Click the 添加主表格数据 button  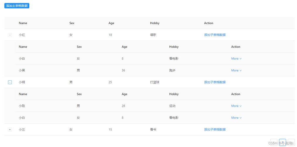17,6
